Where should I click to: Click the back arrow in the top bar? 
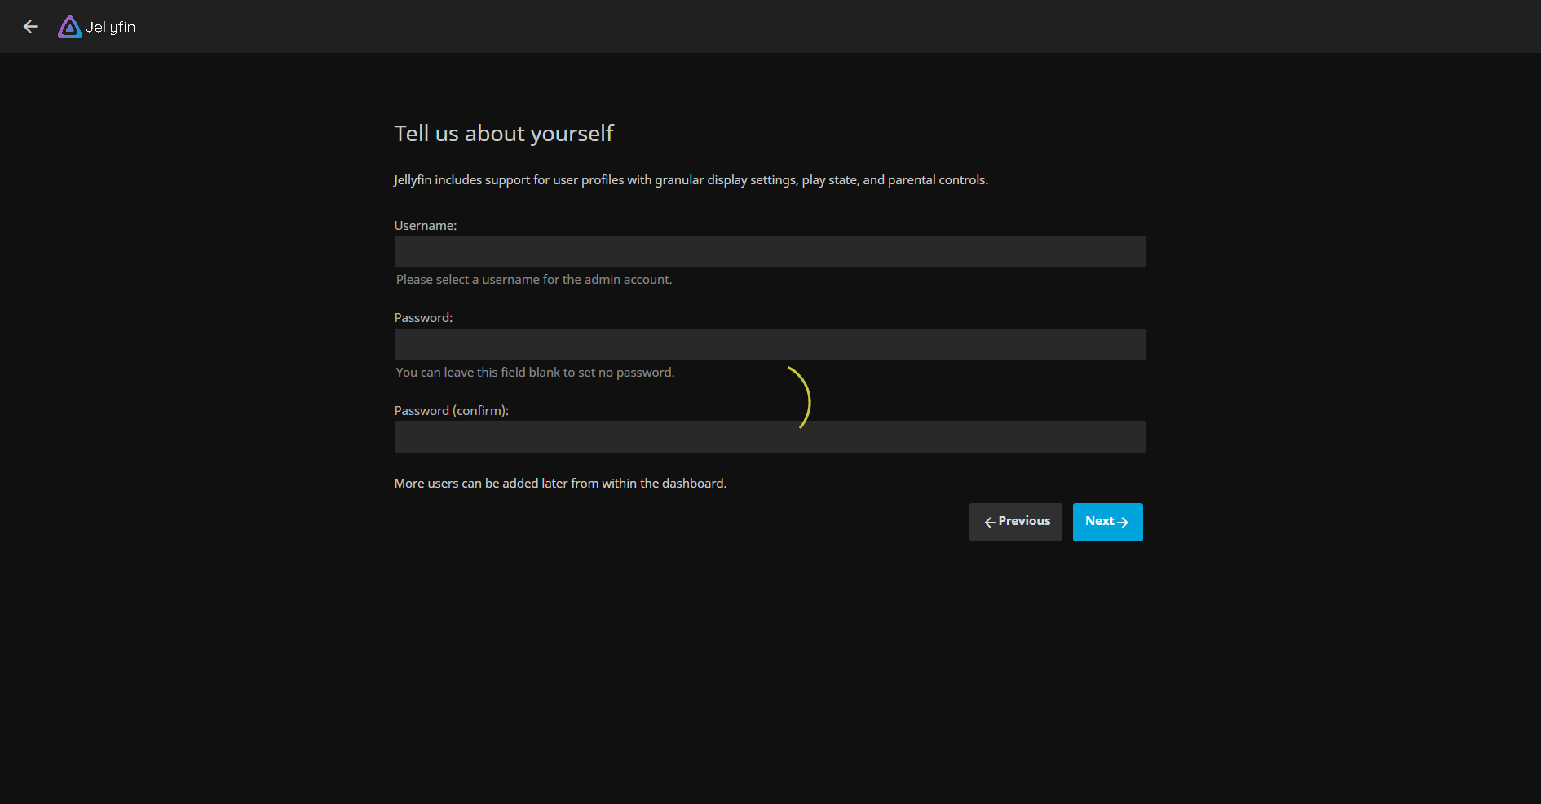pos(30,26)
